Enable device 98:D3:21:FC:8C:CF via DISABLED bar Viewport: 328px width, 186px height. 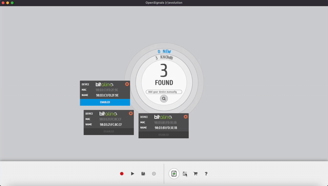pyautogui.click(x=109, y=131)
